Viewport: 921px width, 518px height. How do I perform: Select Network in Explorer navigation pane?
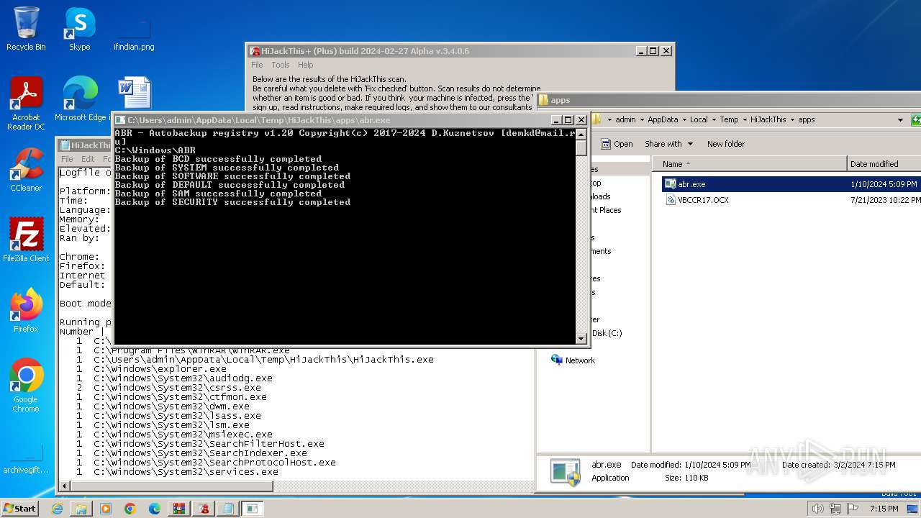click(573, 360)
